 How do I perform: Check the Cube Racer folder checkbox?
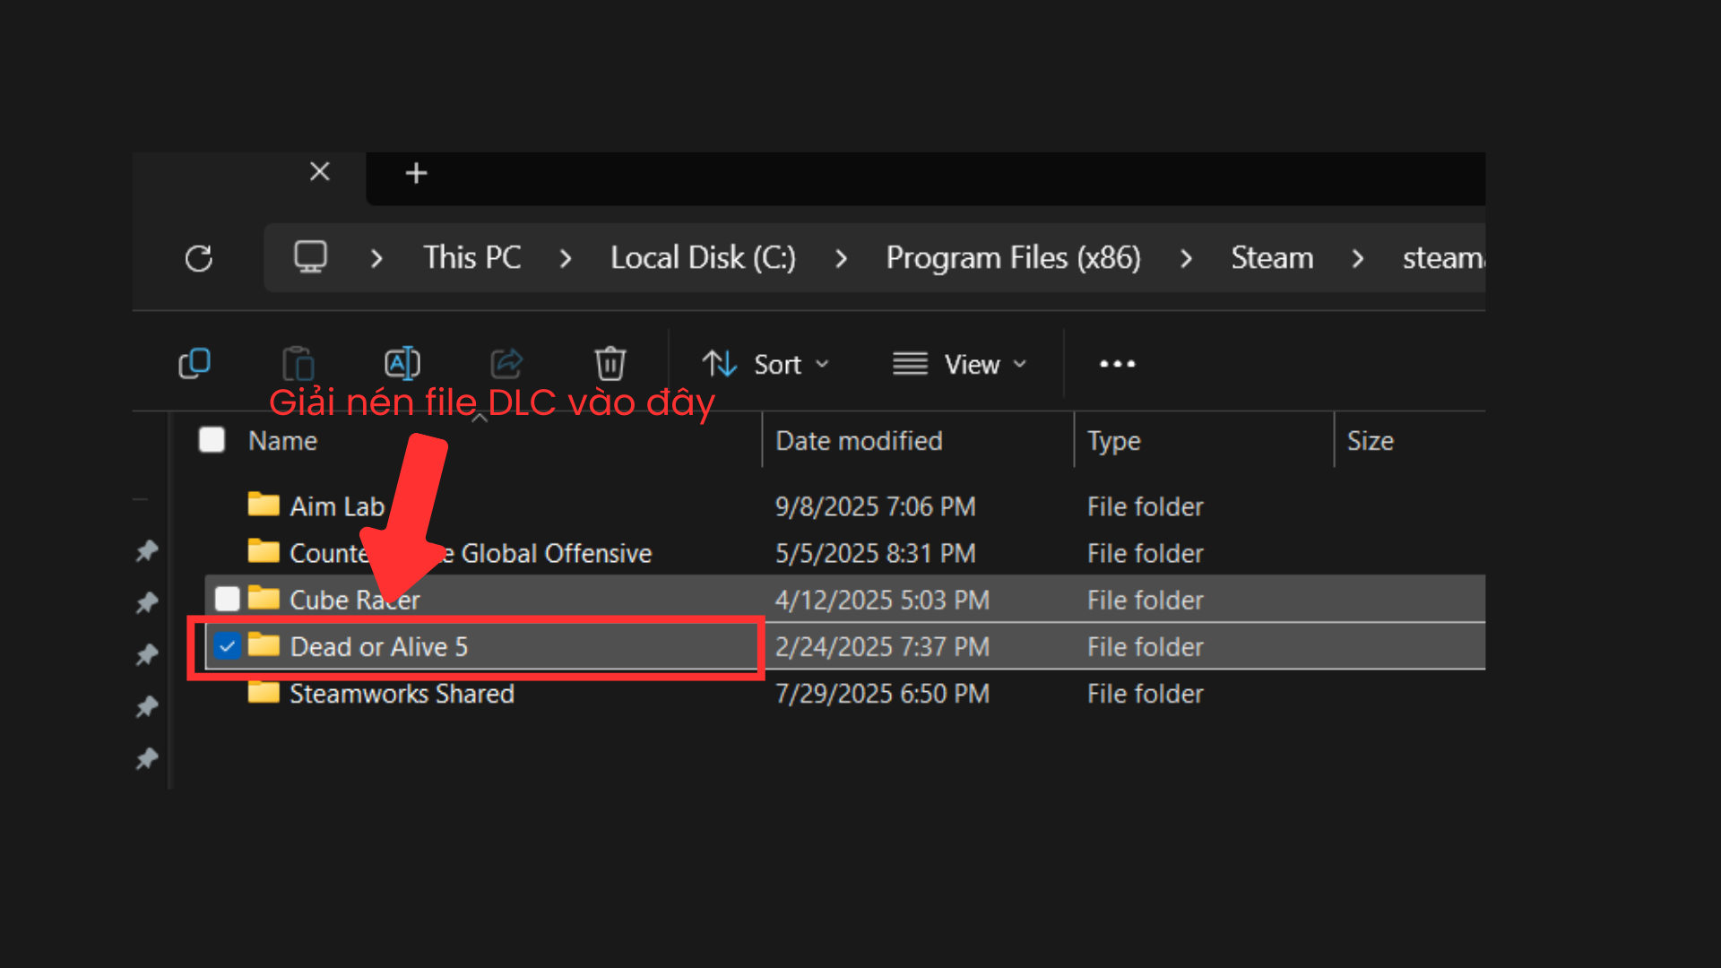tap(228, 599)
